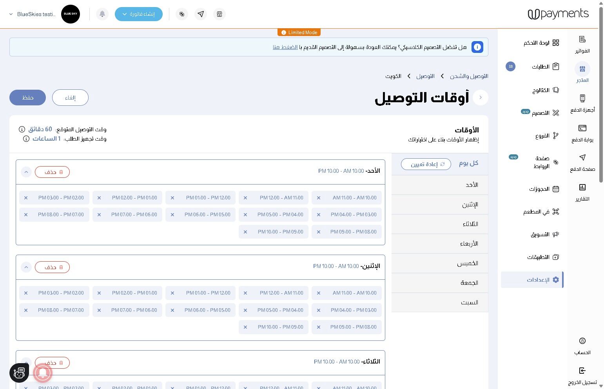Select الأربعاء in the days list
Viewport: 604px width, 389px height.
pyautogui.click(x=440, y=244)
